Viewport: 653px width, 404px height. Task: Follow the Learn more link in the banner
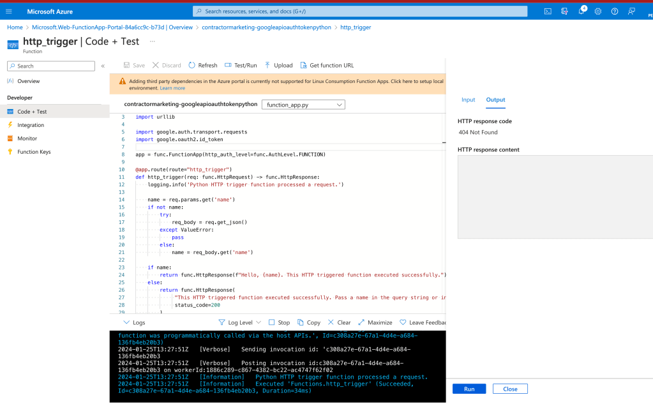click(x=172, y=88)
